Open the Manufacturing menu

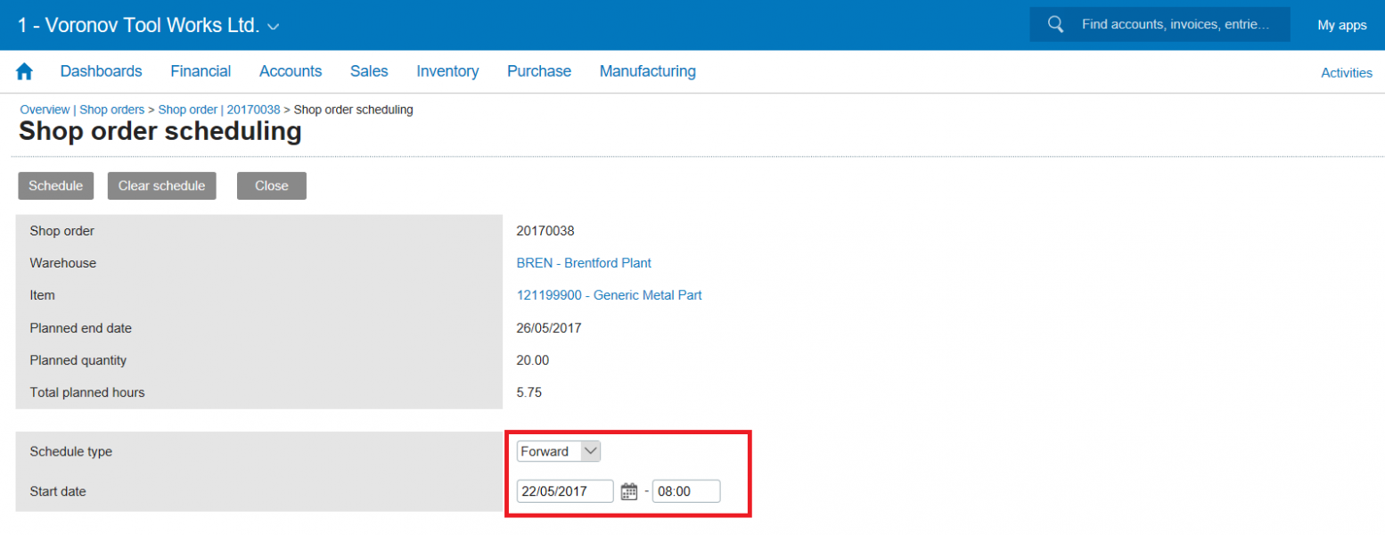647,71
